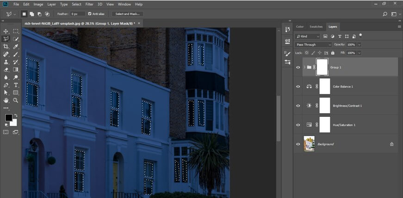Select the Horizontal Type tool
Image resolution: width=403 pixels, height=198 pixels.
pyautogui.click(x=16, y=85)
